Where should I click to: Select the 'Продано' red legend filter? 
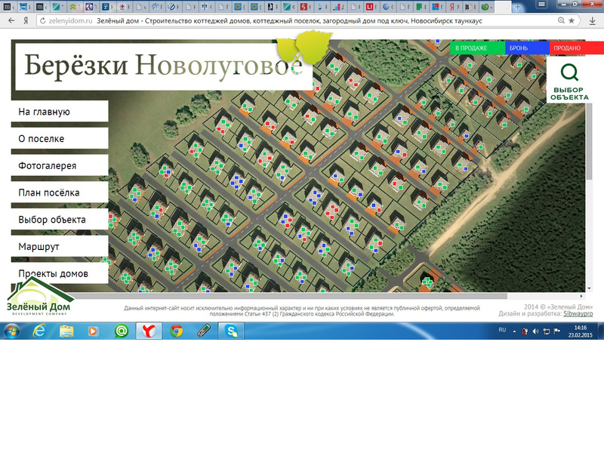click(x=569, y=48)
